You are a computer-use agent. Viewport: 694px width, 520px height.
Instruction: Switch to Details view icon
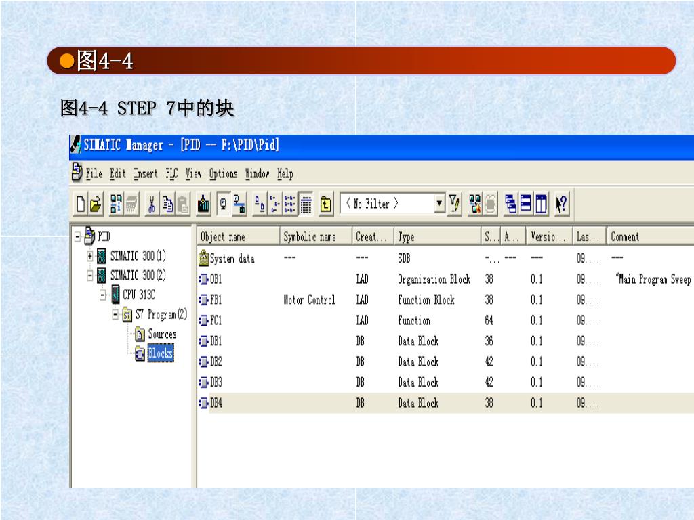pos(306,204)
